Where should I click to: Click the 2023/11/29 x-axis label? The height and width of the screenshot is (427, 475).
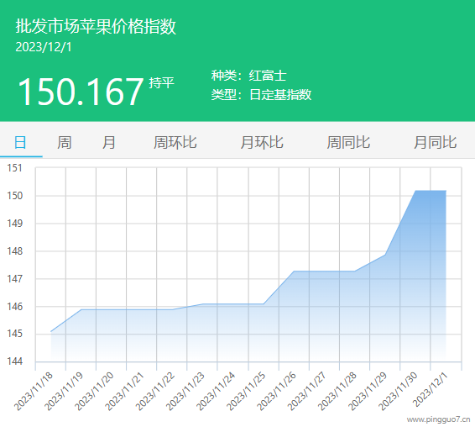(x=367, y=391)
